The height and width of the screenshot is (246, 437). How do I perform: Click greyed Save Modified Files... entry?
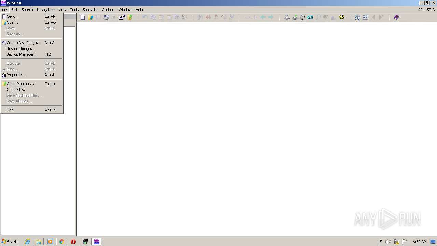click(32, 95)
